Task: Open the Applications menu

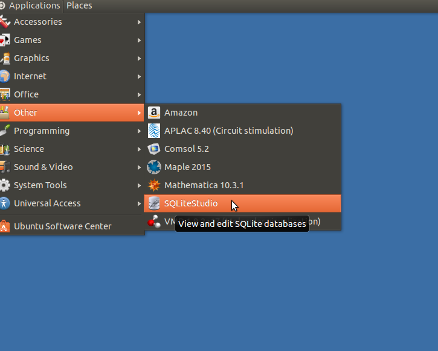Action: pos(31,5)
